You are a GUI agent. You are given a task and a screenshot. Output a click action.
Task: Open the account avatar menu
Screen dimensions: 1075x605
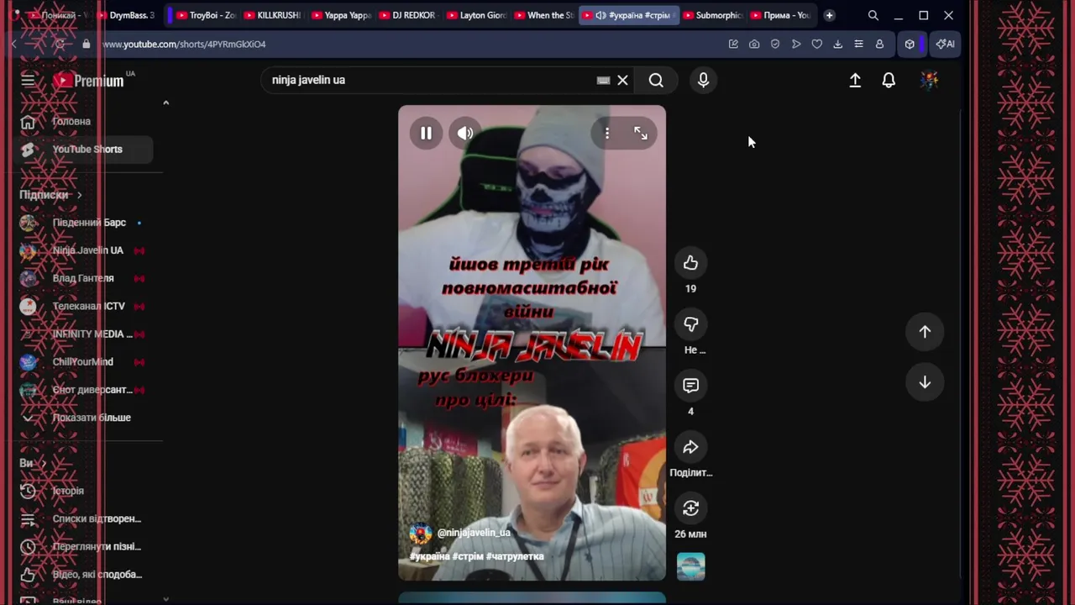pos(929,80)
